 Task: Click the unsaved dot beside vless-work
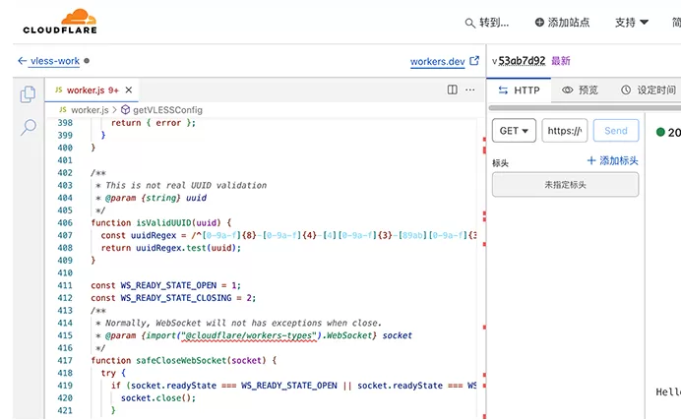pos(87,61)
